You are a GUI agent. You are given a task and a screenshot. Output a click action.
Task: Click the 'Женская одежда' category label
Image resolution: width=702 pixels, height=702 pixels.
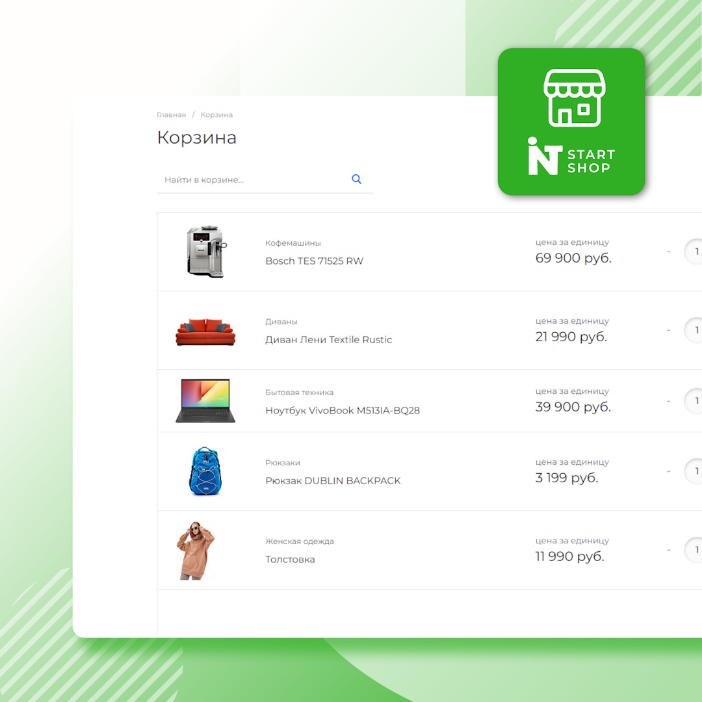[300, 541]
